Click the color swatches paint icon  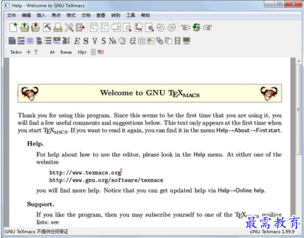tap(122, 41)
